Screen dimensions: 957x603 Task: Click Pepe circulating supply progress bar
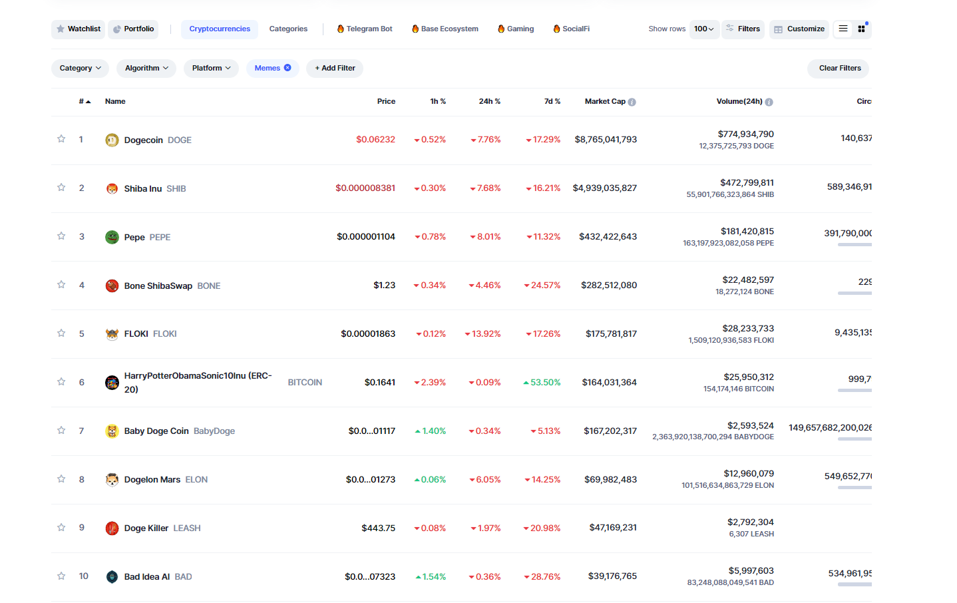point(855,245)
